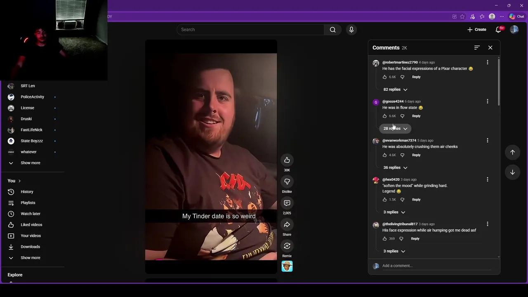The height and width of the screenshot is (297, 528).
Task: Dislike robertmartinez2790's comment
Action: tap(402, 77)
